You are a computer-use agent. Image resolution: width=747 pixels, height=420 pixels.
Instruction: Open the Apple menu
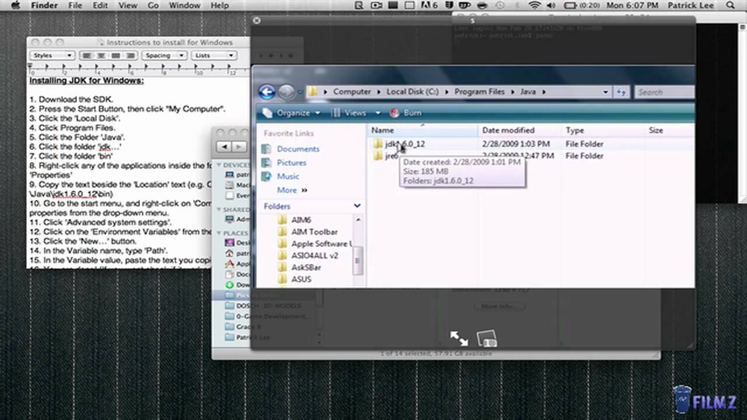[x=16, y=5]
